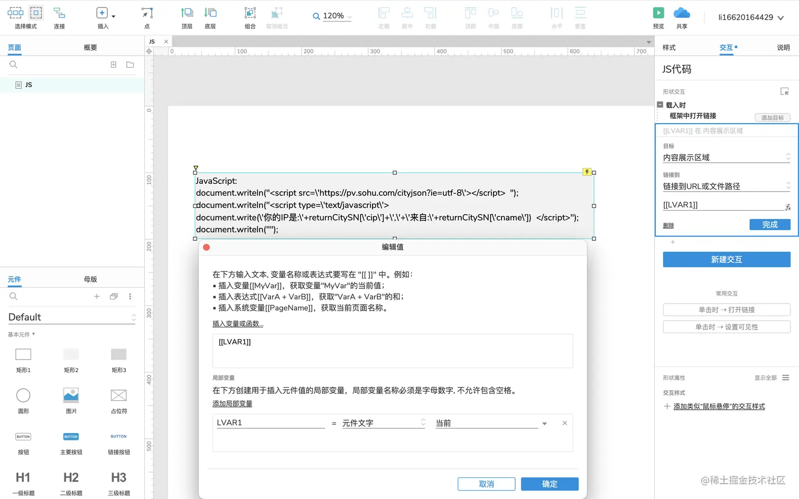Switch to the 概要 tab
The width and height of the screenshot is (799, 499).
point(90,48)
